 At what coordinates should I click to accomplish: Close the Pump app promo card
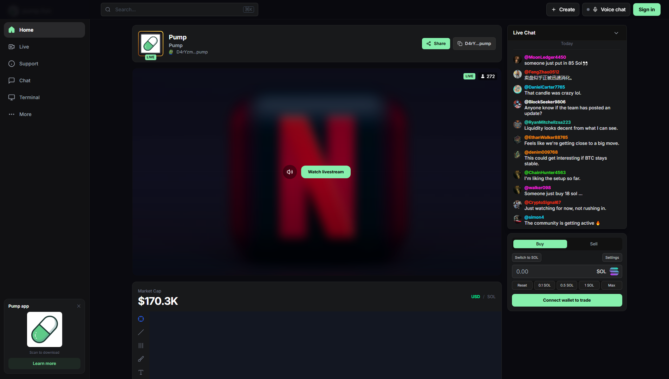[79, 306]
